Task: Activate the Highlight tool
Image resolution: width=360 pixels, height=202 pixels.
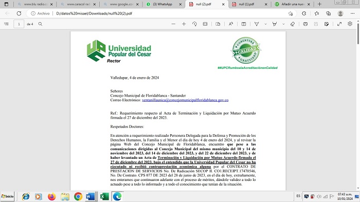Action: pyautogui.click(x=275, y=24)
